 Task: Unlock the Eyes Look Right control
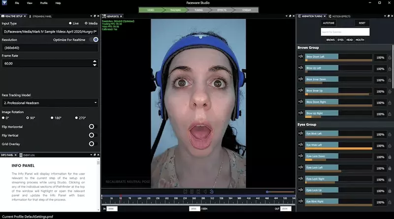(390, 180)
